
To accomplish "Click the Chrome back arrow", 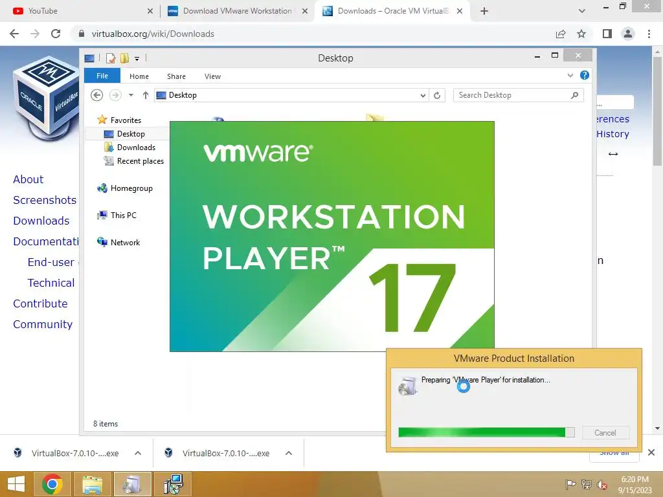I will point(14,34).
